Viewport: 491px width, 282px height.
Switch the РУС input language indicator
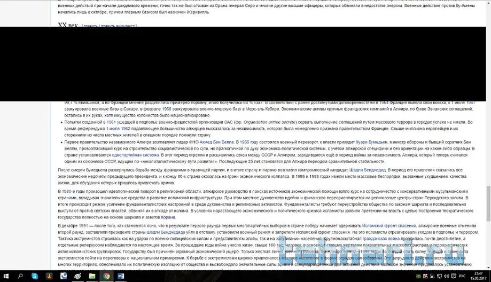462,276
